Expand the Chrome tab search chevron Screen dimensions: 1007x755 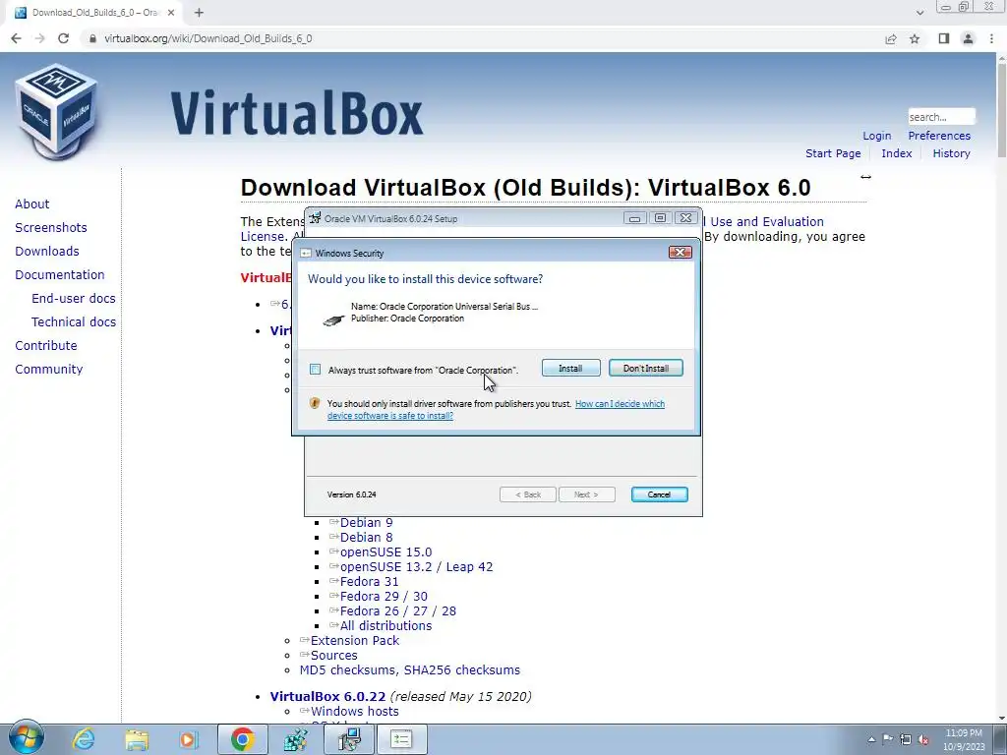click(919, 12)
